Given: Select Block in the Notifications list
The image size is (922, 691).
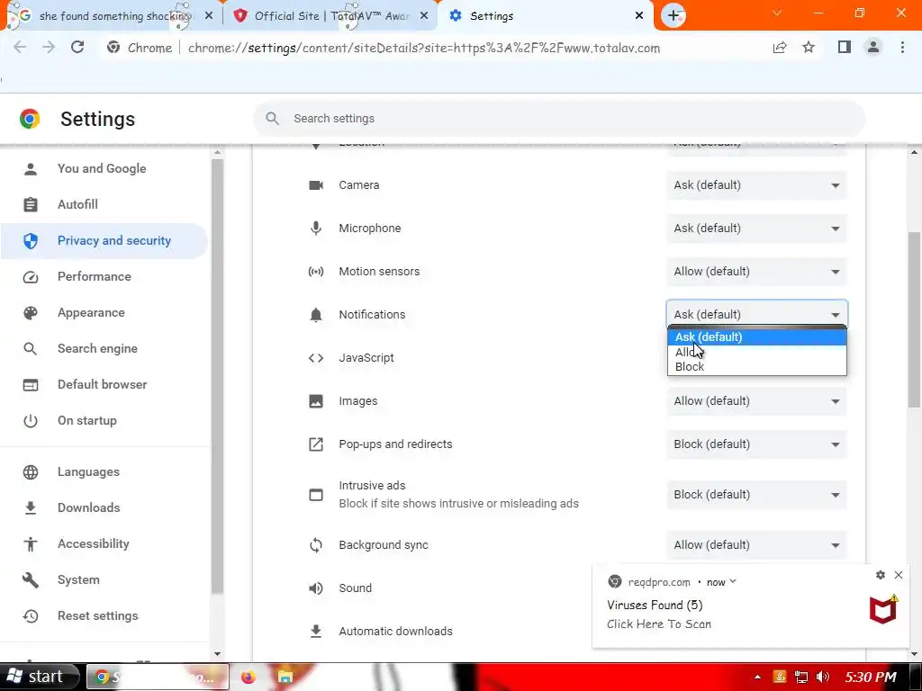Looking at the screenshot, I should point(756,367).
